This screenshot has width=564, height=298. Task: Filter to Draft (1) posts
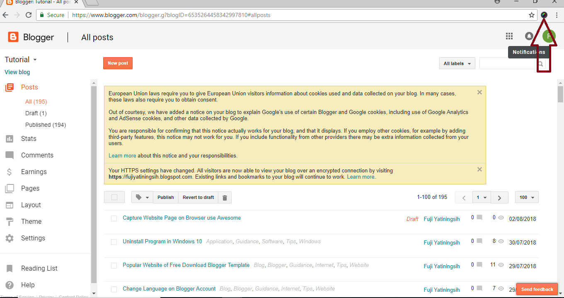point(36,113)
